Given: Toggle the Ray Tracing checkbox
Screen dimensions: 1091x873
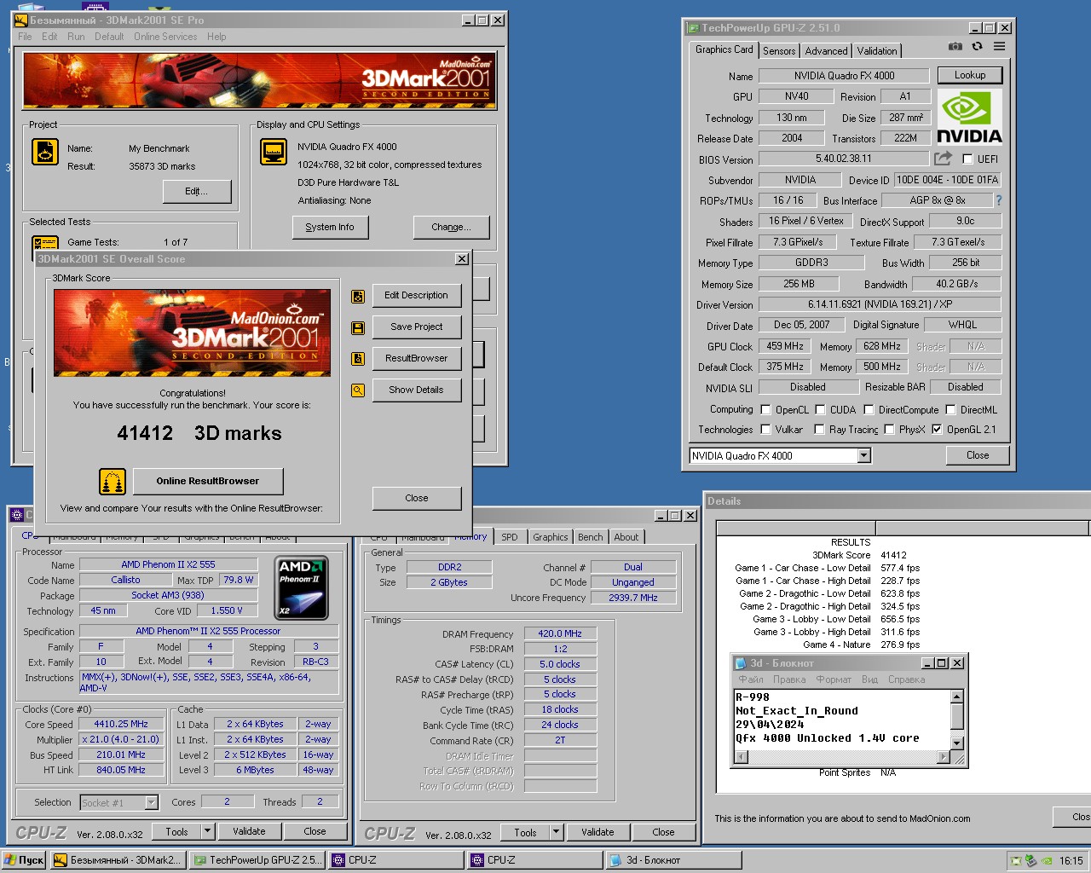Looking at the screenshot, I should click(819, 430).
